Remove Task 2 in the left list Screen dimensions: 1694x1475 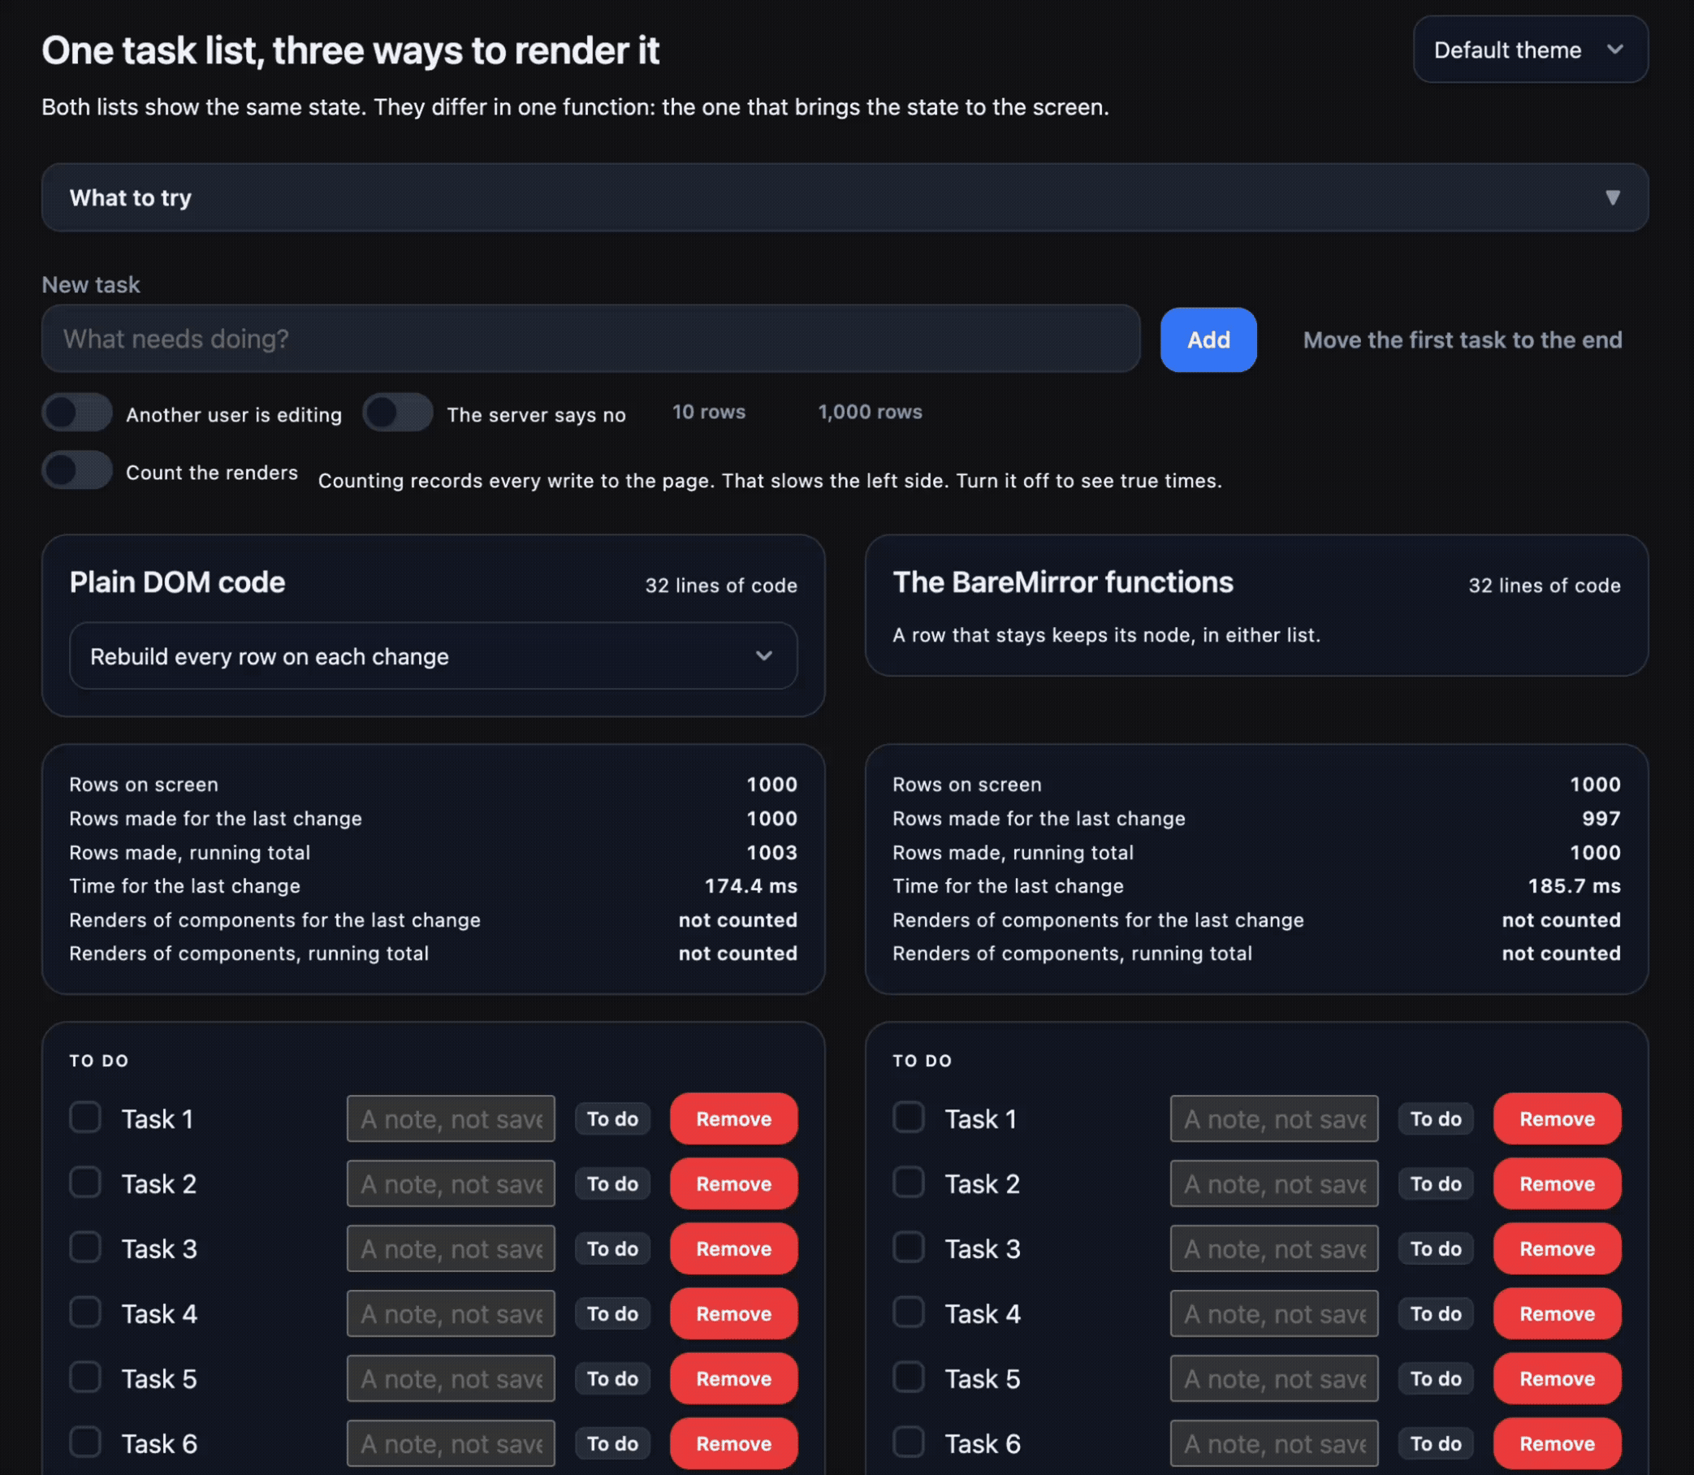tap(734, 1183)
